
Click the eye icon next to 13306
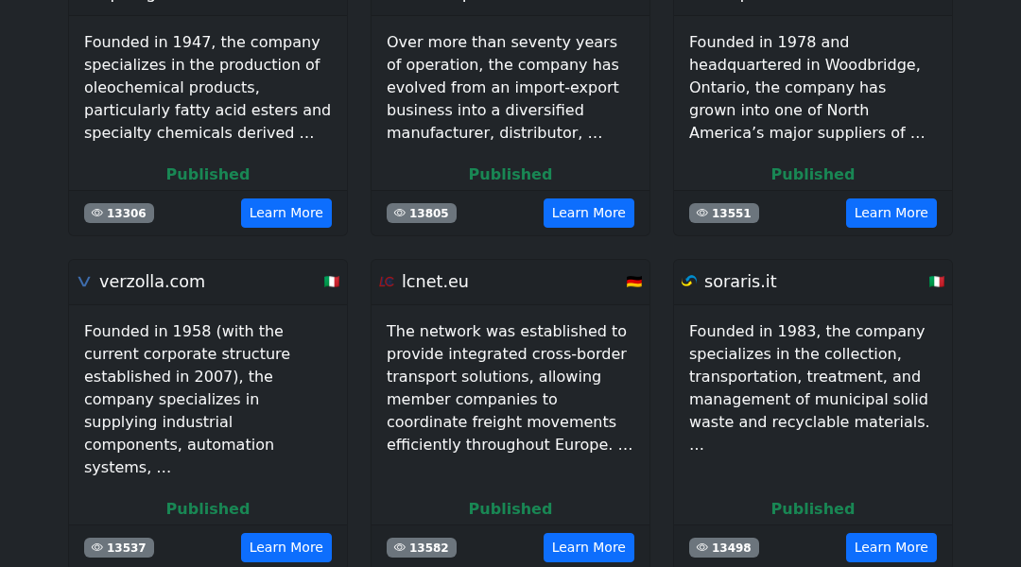97,213
